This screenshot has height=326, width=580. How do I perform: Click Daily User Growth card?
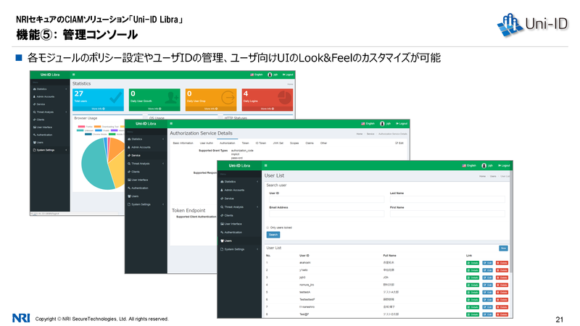tap(154, 99)
